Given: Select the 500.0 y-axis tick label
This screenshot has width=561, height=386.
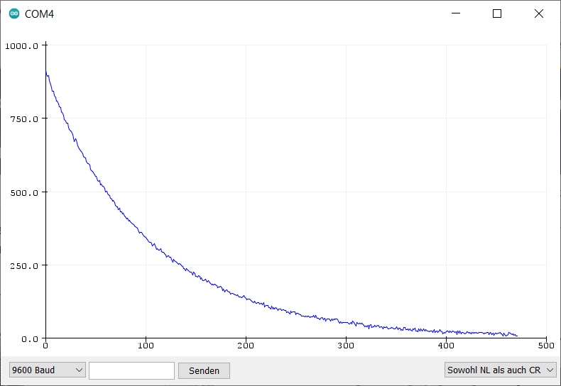Looking at the screenshot, I should click(x=23, y=192).
